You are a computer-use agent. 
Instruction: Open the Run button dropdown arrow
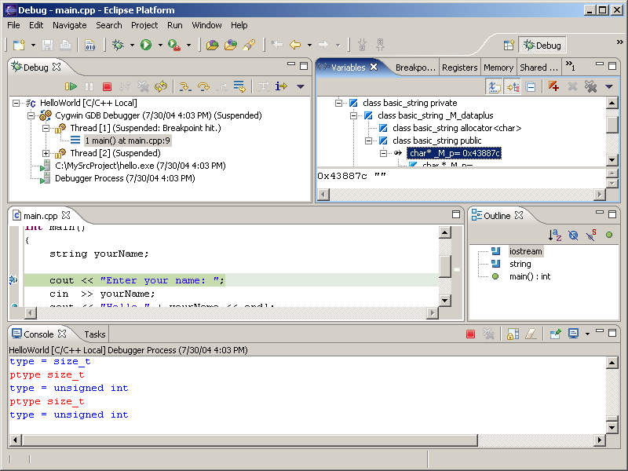160,46
